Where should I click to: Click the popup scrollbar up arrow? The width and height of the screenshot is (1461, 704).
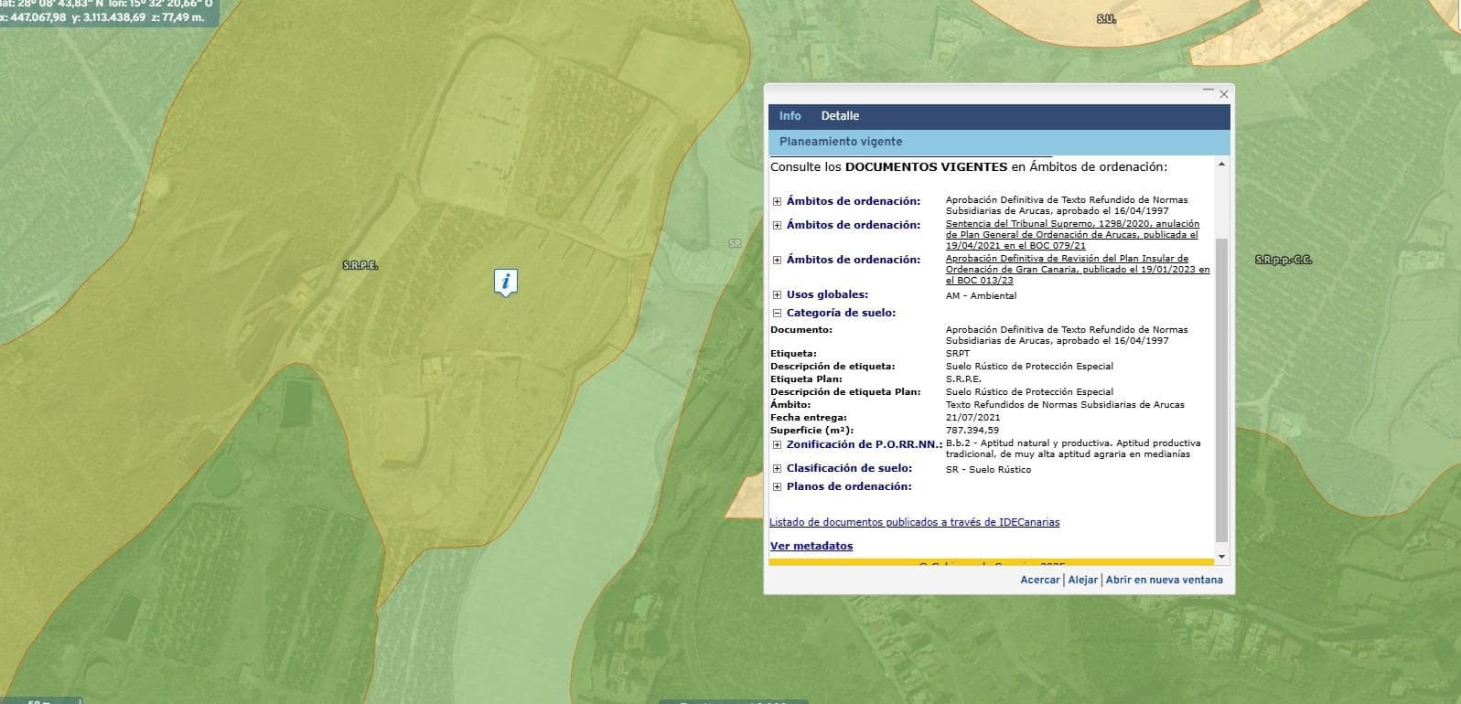pos(1221,165)
